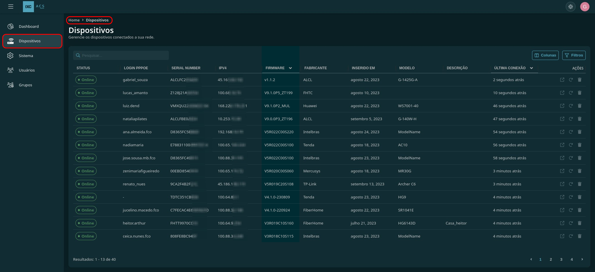Click firmware V5R019C20S108 cell
Viewport: 595px width, 272px height.
279,184
